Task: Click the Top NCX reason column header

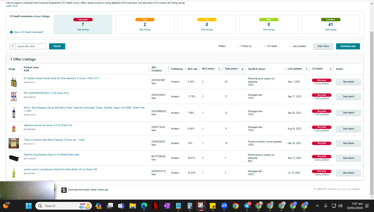Action: tap(257, 69)
